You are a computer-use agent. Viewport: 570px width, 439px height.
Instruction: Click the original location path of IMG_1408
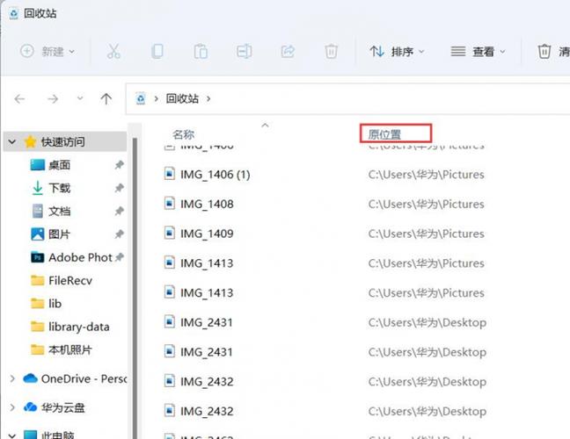pyautogui.click(x=426, y=204)
